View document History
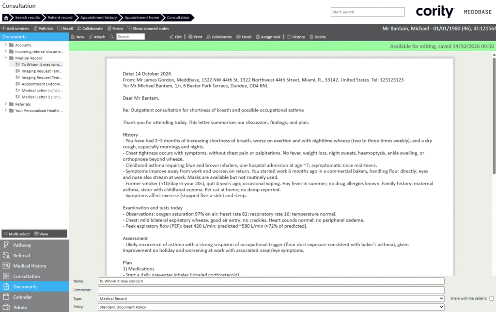 click(x=296, y=37)
